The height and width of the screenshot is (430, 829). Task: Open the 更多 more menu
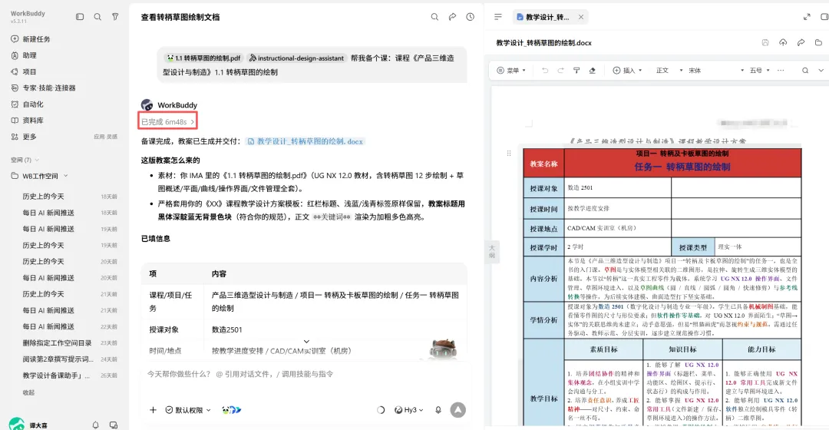pyautogui.click(x=24, y=137)
